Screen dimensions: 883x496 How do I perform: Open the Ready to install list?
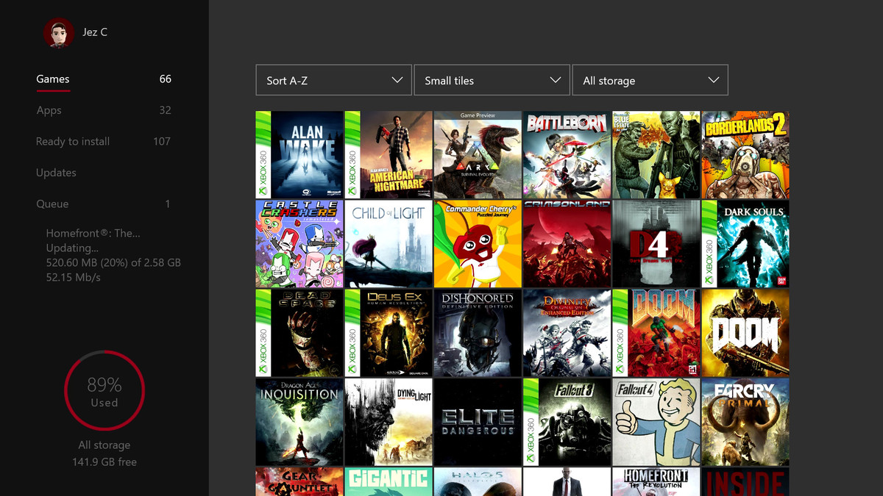[x=73, y=141]
